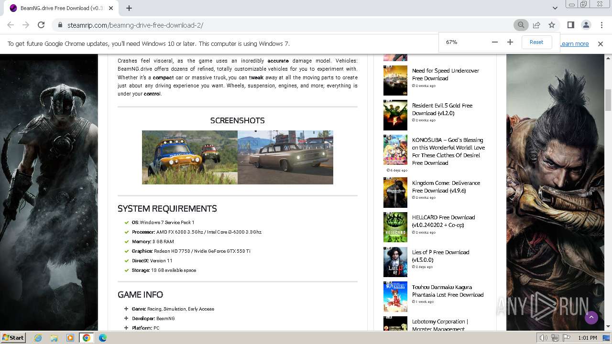Open Lies of P Free Download link
This screenshot has width=612, height=344.
pos(440,256)
